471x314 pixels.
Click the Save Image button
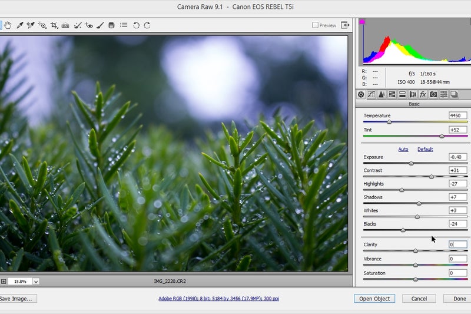coord(18,298)
